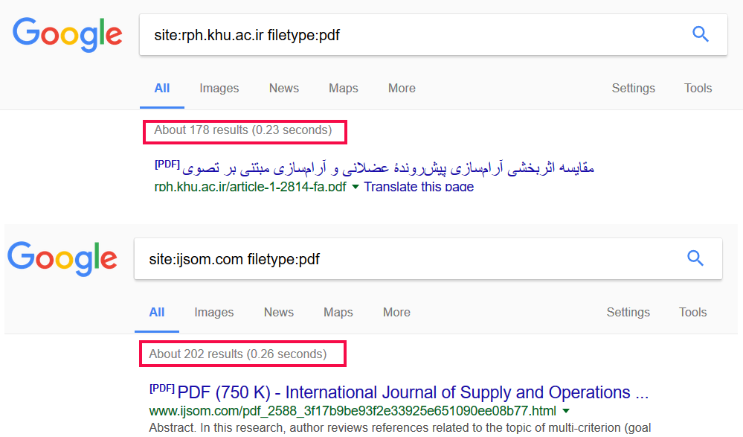Click the search box containing site:rph.khu.ac.ir filetype:pdf
Viewport: 743px width, 437px height.
pos(433,35)
